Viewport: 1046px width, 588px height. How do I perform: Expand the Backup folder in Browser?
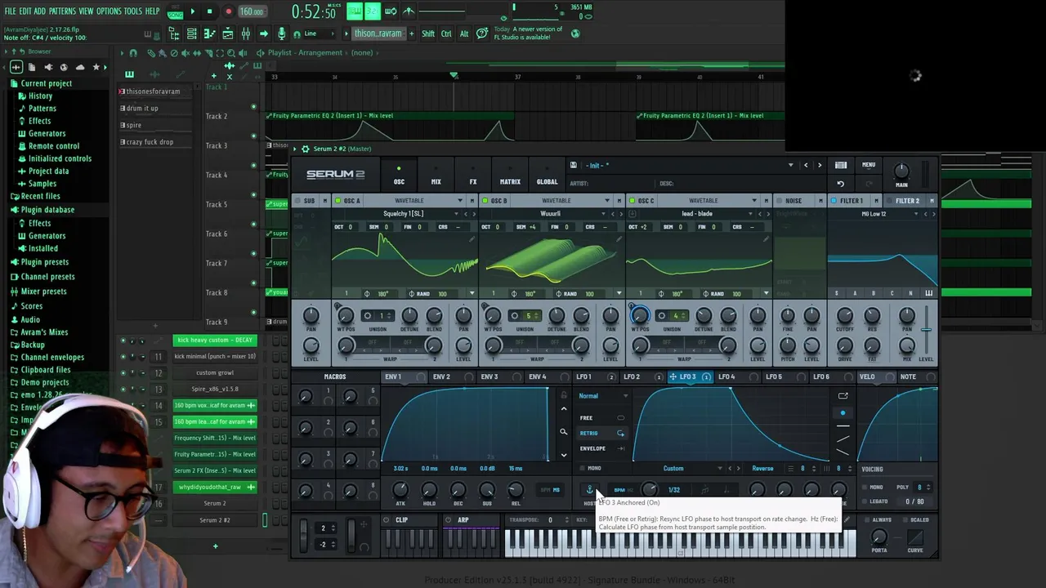(x=33, y=345)
